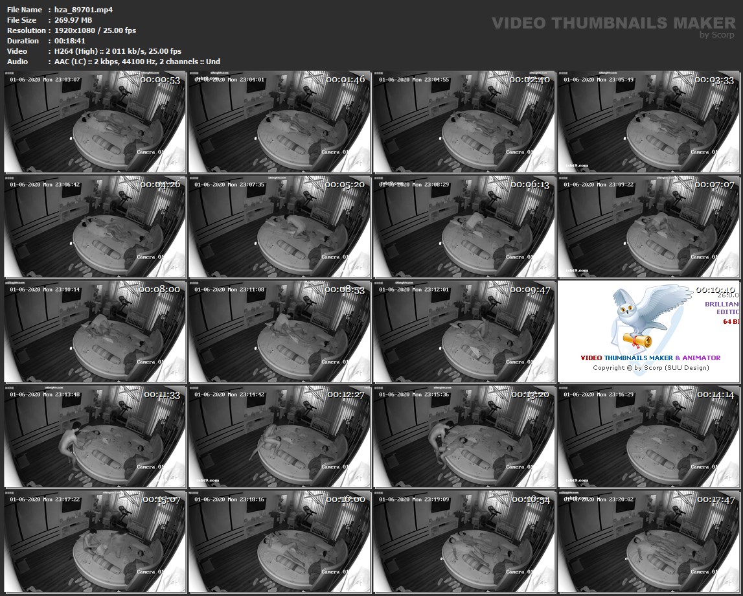This screenshot has height=596, width=743.
Task: Open the thumbnail stamped 00:01:46
Action: [280, 122]
